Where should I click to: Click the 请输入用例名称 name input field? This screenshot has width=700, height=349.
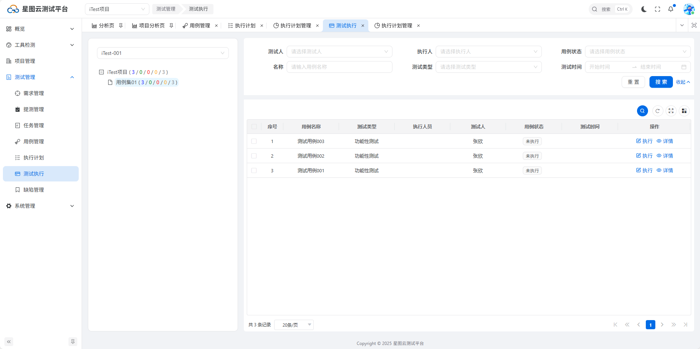tap(339, 67)
